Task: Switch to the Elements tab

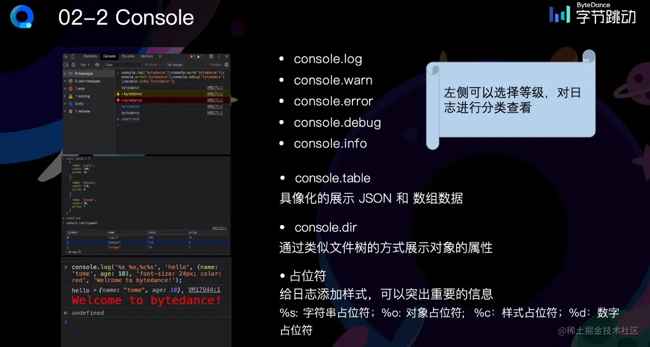Action: [90, 56]
